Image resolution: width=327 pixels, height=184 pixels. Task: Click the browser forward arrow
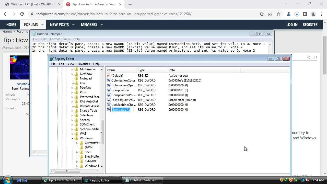[x=14, y=14]
